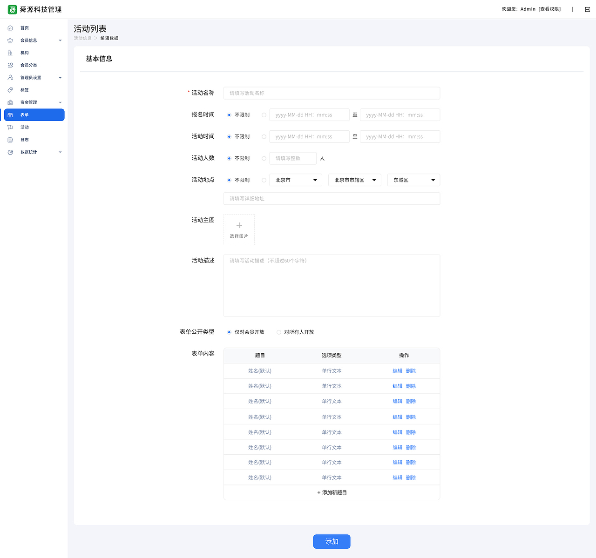Open the 北京市市辖区 city dropdown
The width and height of the screenshot is (596, 558).
(x=355, y=180)
